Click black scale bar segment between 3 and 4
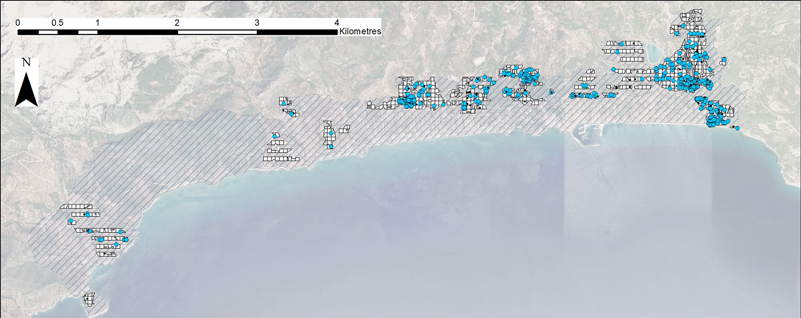The width and height of the screenshot is (801, 318). (x=297, y=32)
